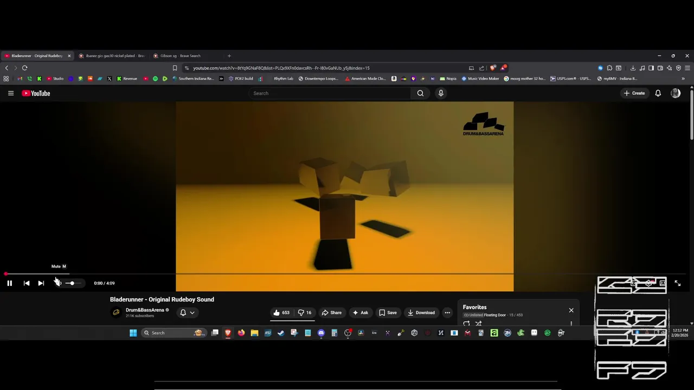694x390 pixels.
Task: Click the Ask button
Action: (361, 313)
